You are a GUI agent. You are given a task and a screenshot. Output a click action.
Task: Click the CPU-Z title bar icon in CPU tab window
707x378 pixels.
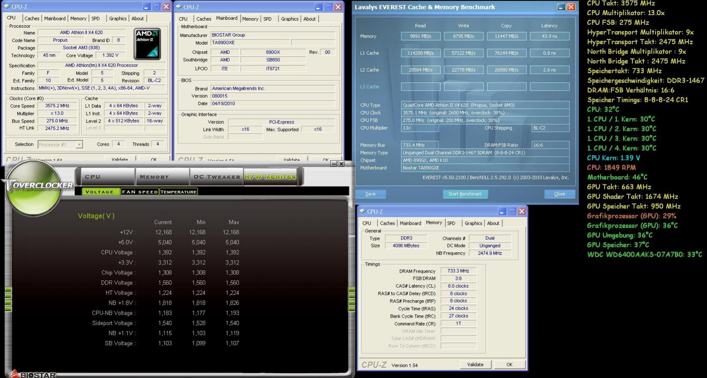pos(7,7)
